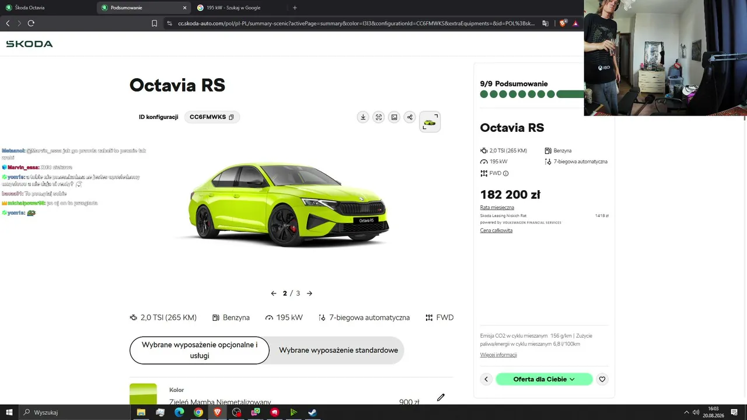Open the volume control in system tray

(696, 412)
